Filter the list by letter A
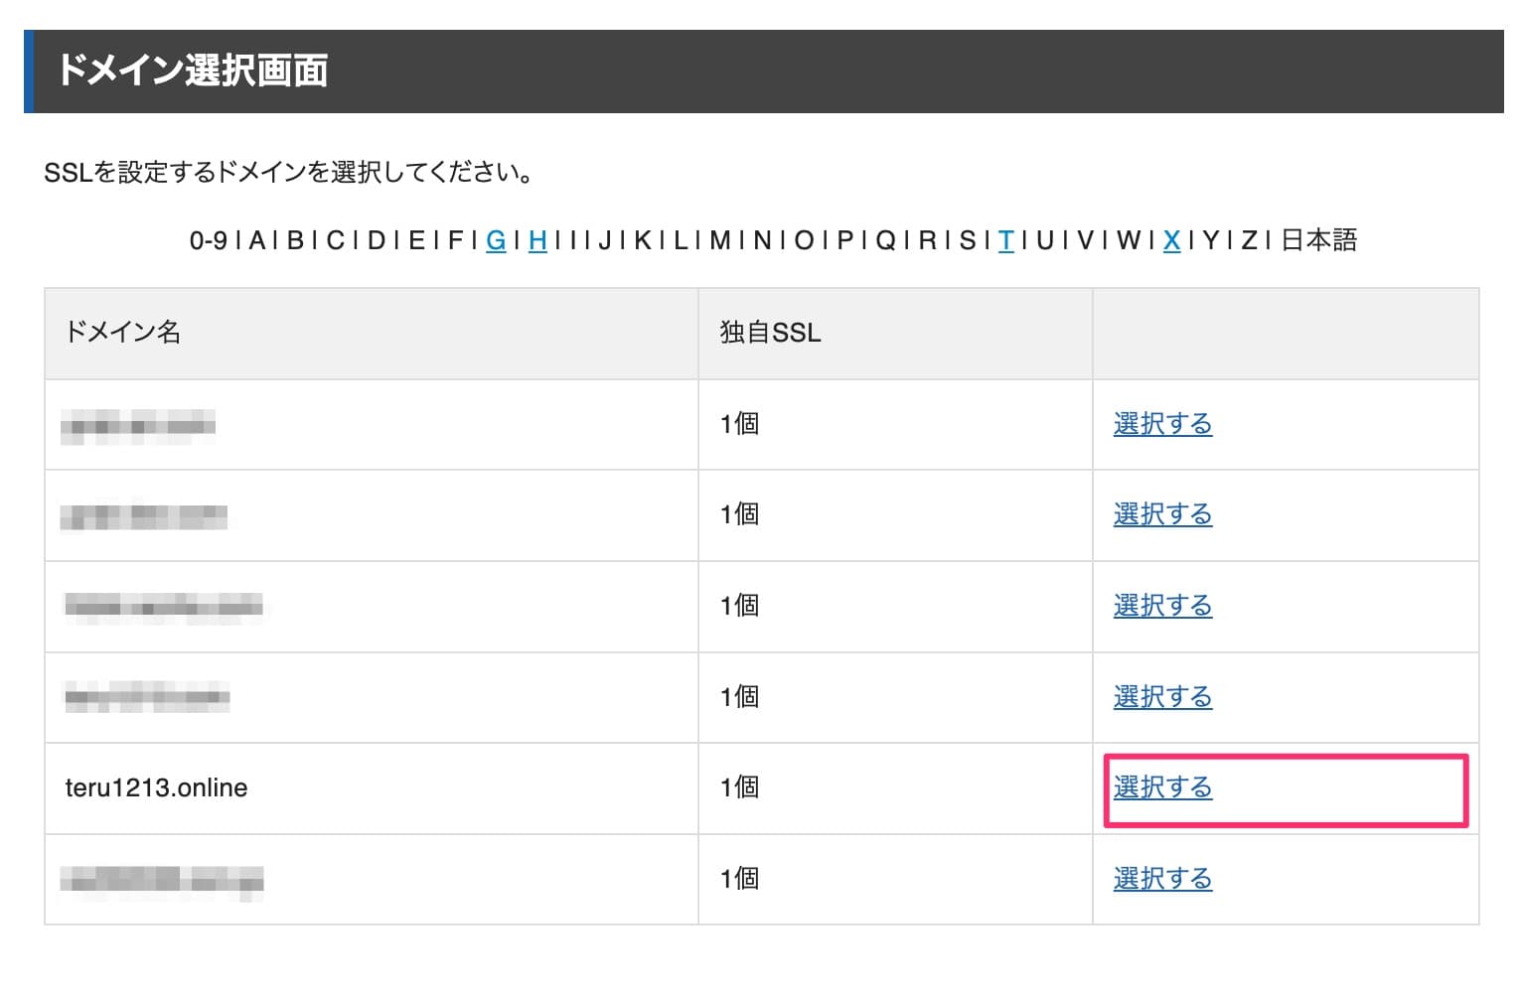This screenshot has width=1522, height=999. [x=258, y=240]
